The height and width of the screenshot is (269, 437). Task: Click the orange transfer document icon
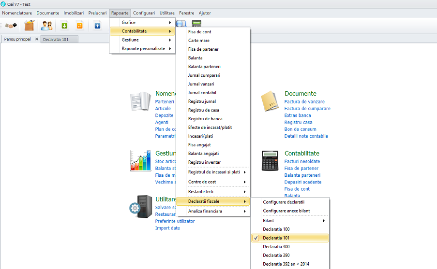pos(80,26)
